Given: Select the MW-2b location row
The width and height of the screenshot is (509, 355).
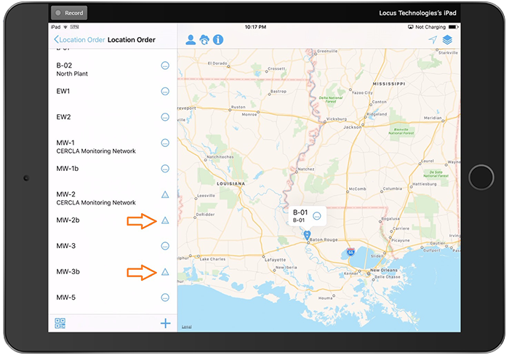Looking at the screenshot, I should [113, 224].
